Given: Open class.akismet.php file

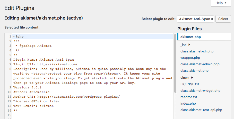Looking at the screenshot, I should click(194, 70).
